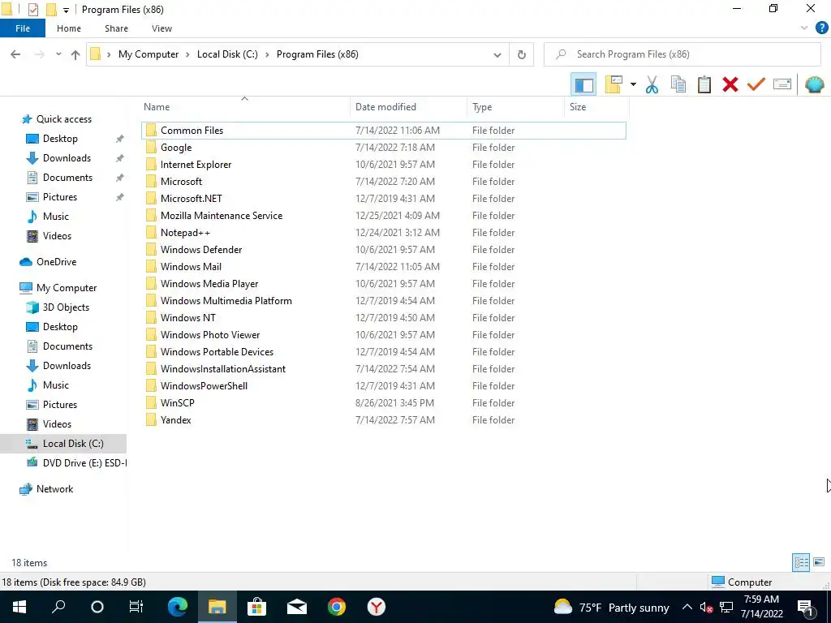Click the orange checkmark Properties icon

[756, 84]
